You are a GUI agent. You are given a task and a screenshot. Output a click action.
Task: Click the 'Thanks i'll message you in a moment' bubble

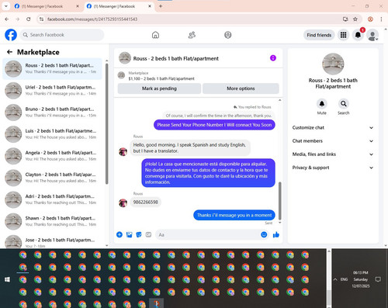(234, 215)
